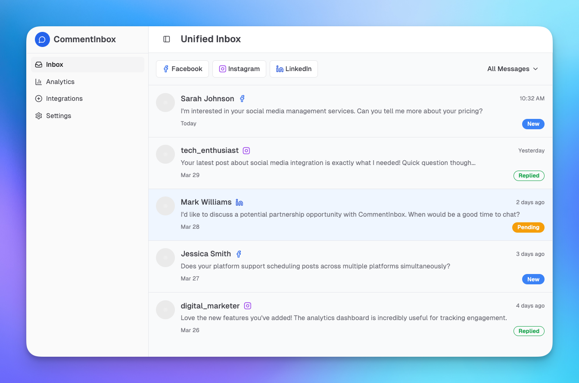Click the sidebar collapse icon near Unified Inbox
The height and width of the screenshot is (383, 579).
coord(167,39)
